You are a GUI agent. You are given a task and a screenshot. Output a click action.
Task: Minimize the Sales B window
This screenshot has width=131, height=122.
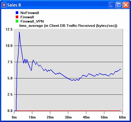point(112,5)
